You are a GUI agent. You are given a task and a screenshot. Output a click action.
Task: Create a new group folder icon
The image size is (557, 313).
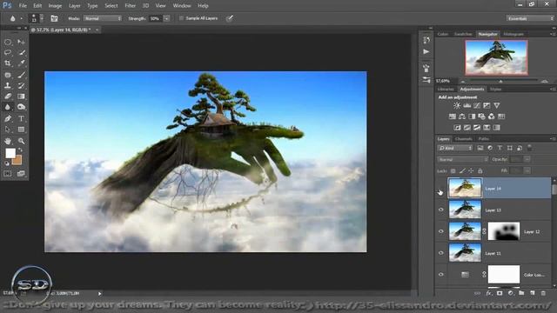coord(521,293)
